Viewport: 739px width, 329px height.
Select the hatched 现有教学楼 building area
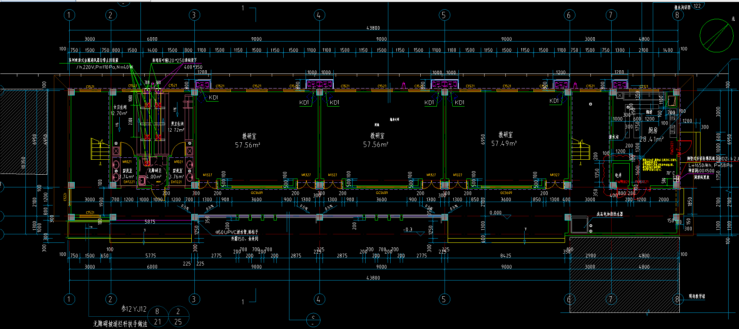[x=624, y=275]
